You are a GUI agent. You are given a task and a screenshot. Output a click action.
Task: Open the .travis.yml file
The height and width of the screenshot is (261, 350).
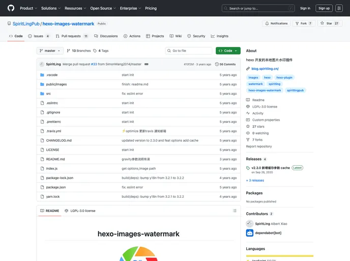coord(53,131)
